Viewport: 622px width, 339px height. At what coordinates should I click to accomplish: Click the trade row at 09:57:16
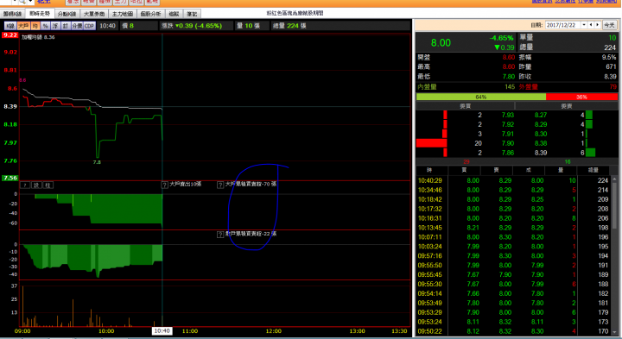[513, 256]
